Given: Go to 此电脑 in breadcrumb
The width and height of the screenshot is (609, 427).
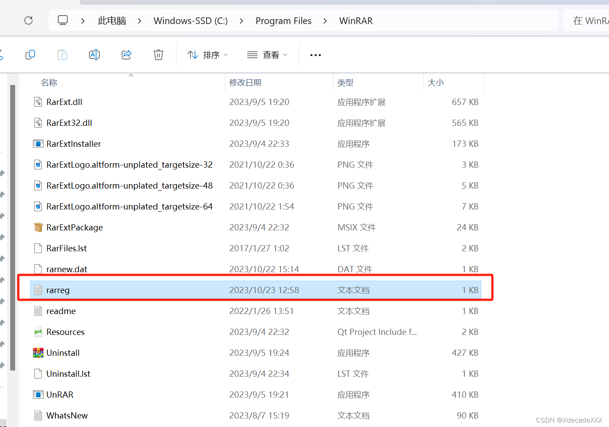Looking at the screenshot, I should [112, 21].
